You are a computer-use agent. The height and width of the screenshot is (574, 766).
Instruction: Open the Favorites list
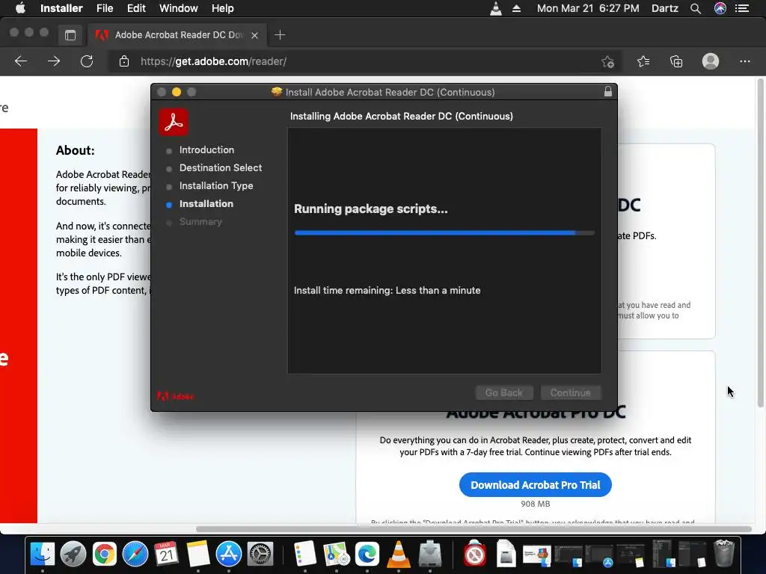coord(643,61)
